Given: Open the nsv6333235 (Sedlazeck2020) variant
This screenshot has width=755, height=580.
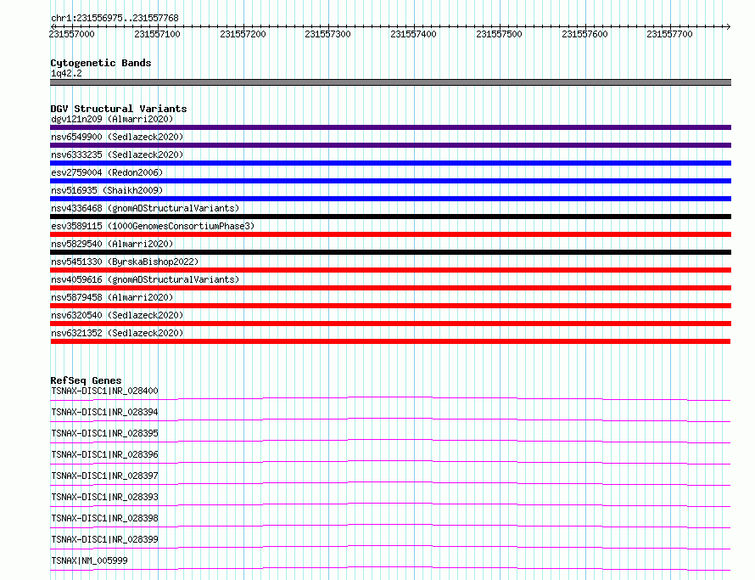Looking at the screenshot, I should click(117, 155).
